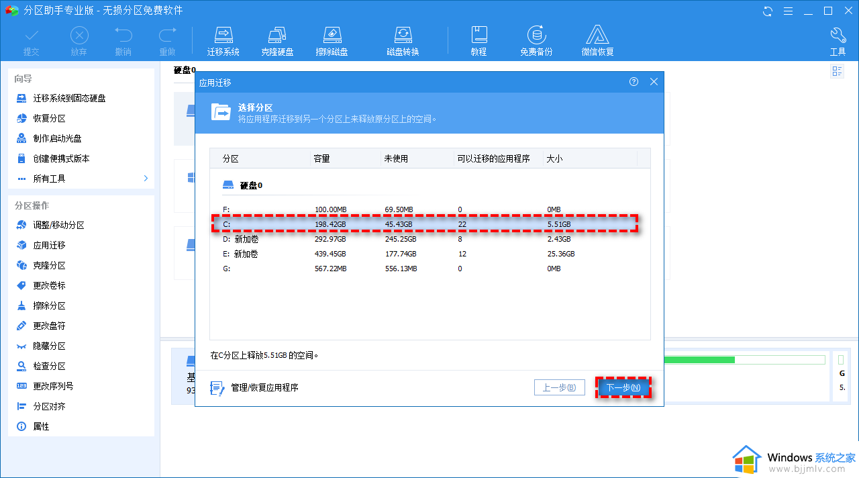Click the 放弃 (discard) toolbar icon
The height and width of the screenshot is (478, 859).
coord(79,40)
